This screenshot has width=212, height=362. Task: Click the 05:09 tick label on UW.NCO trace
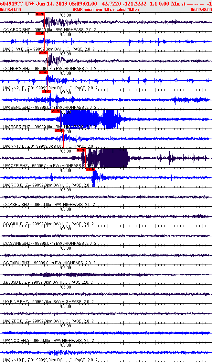click(66, 326)
